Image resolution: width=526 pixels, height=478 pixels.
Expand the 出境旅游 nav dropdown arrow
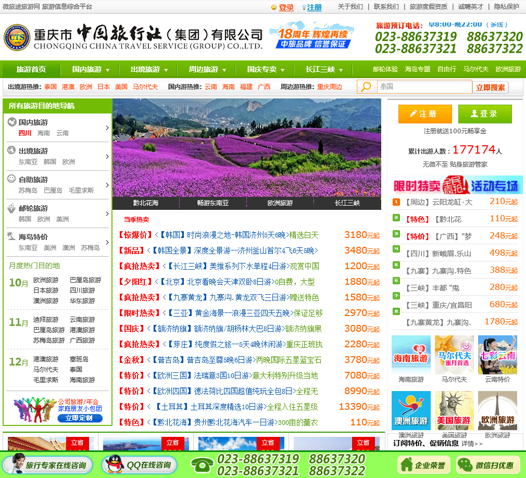coord(166,70)
